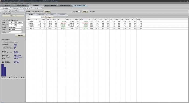Switch to the Preflop Cards sub-tab
The height and width of the screenshot is (103, 189).
[26, 8]
